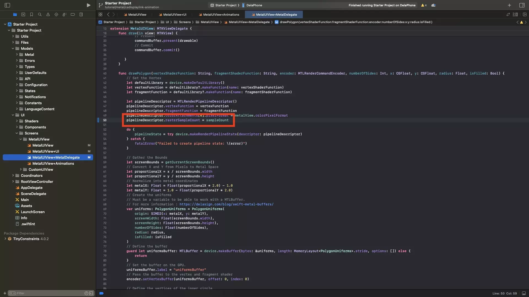Select the MetalUIView+MetalDelegate tab

[274, 15]
